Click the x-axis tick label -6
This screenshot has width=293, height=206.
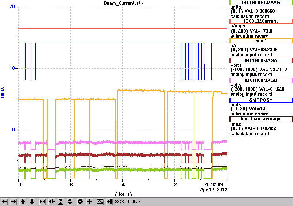pos(70,185)
